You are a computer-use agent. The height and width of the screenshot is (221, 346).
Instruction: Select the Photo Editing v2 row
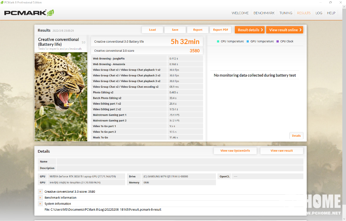point(147,92)
